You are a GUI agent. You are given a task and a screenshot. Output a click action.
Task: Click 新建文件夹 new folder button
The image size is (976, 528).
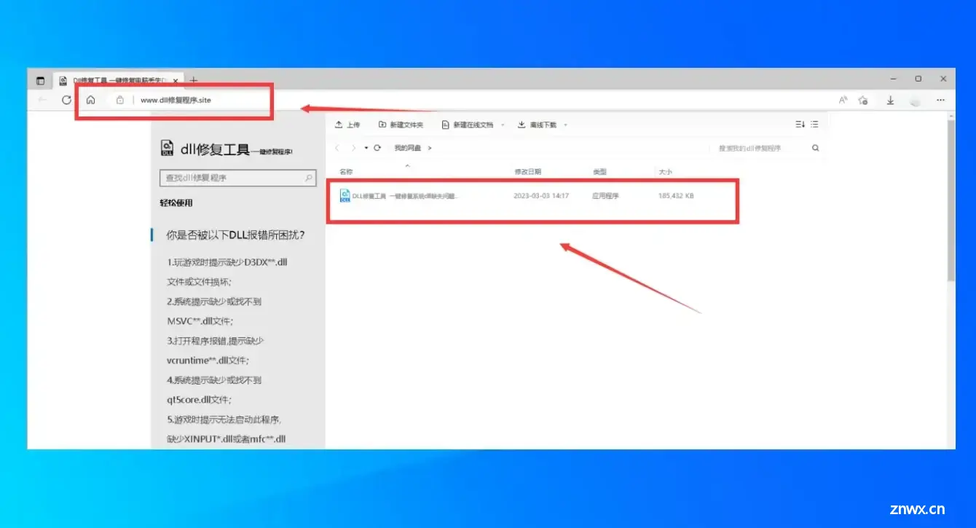point(401,125)
